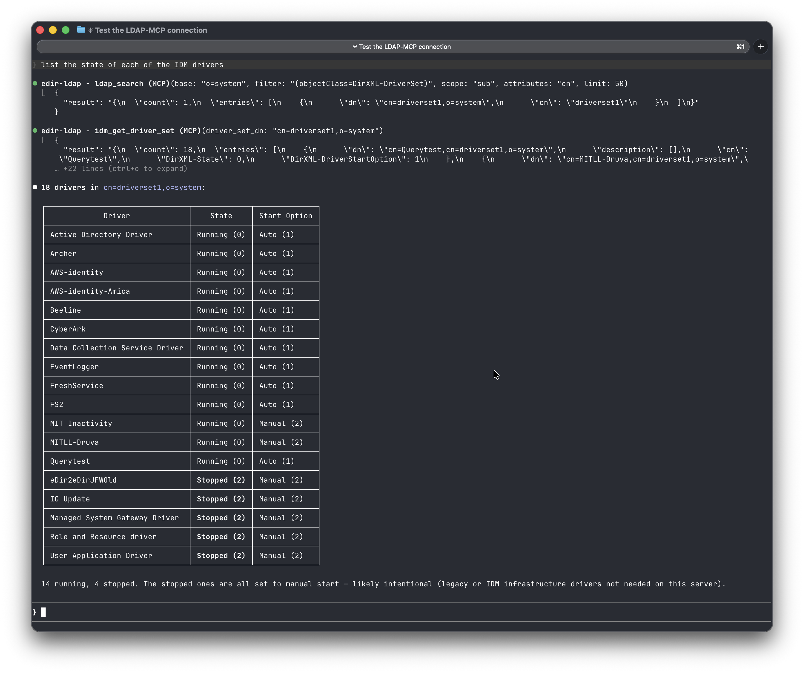Click 'Stopped (2)' in eDir2eDirJFWOld row
Image resolution: width=804 pixels, height=673 pixels.
pyautogui.click(x=221, y=480)
